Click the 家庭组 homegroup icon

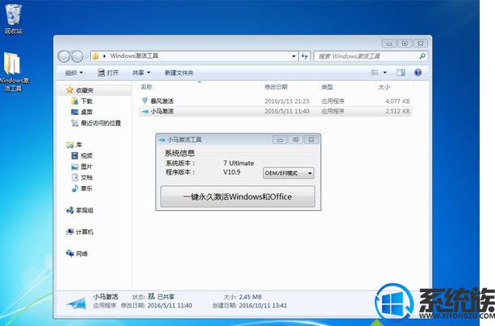point(70,210)
